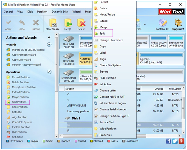Open Properties from the context menu
The width and height of the screenshot is (187, 150).
pos(115,135)
